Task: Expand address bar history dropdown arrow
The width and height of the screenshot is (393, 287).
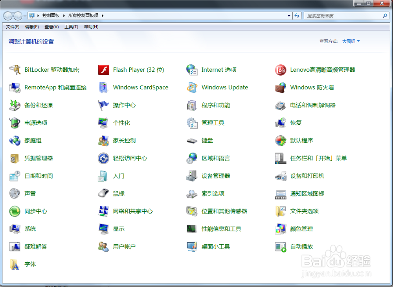Action: click(289, 16)
